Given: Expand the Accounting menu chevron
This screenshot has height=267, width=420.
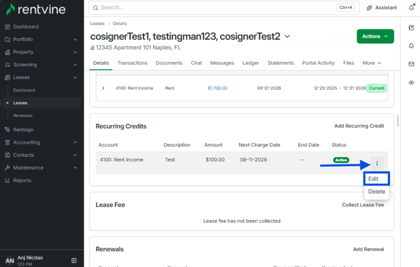Looking at the screenshot, I should [x=75, y=143].
